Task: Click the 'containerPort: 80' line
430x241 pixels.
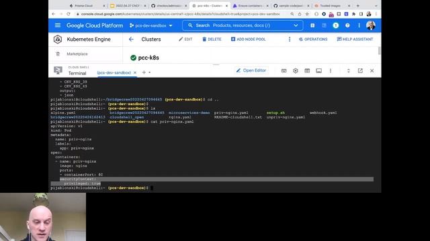Action: [x=83, y=175]
